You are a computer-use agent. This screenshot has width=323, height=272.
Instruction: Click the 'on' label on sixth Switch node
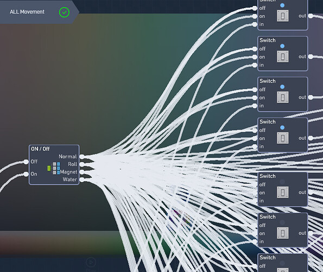pos(262,233)
